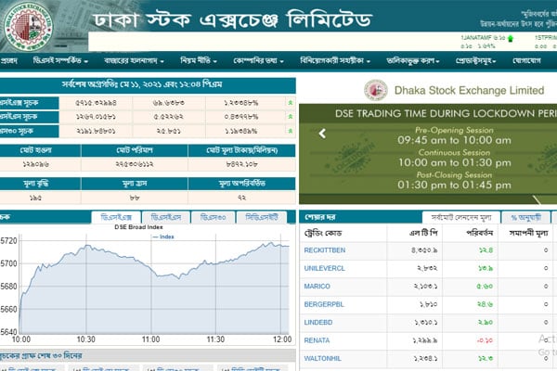Image resolution: width=557 pixels, height=371 pixels.
Task: Switch to the ডিএসইএক্স chart tab
Action: tap(116, 217)
